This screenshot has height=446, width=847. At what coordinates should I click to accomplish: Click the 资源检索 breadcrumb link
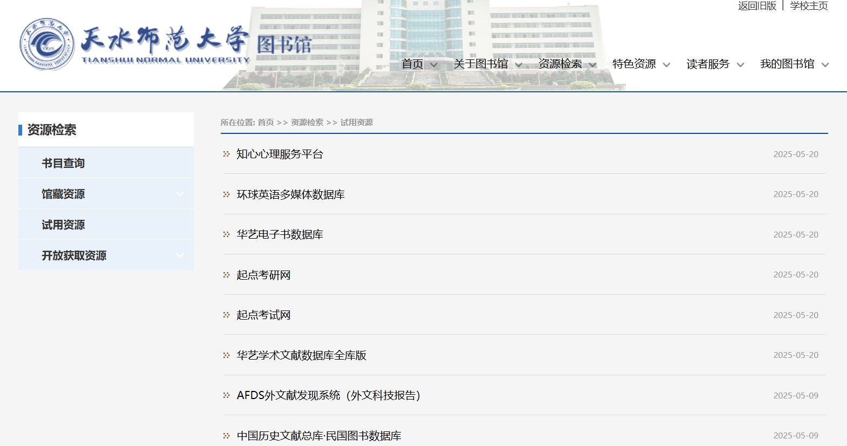pyautogui.click(x=307, y=123)
